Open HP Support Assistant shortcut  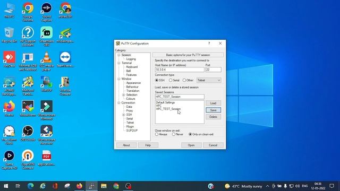click(x=28, y=37)
